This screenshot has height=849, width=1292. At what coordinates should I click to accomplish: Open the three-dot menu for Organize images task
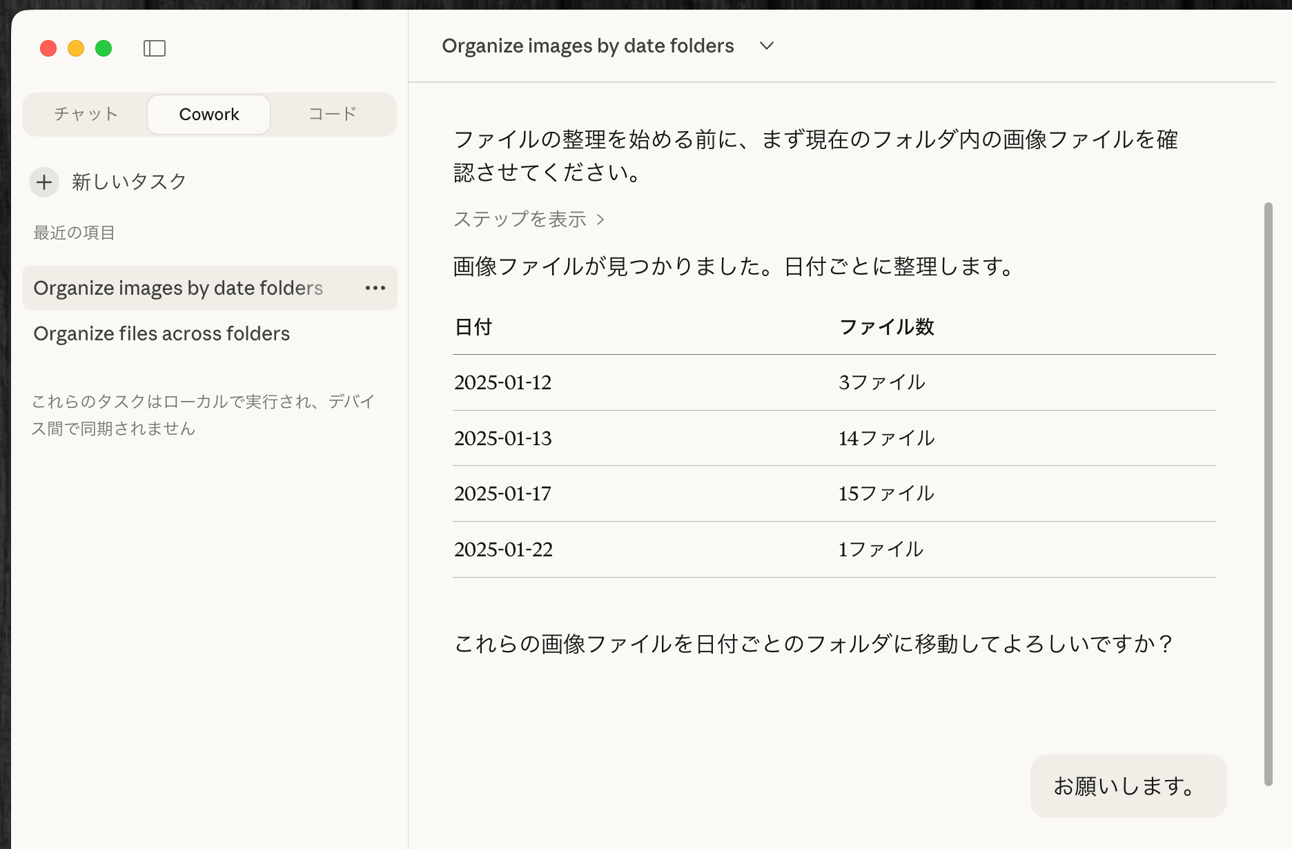[375, 288]
